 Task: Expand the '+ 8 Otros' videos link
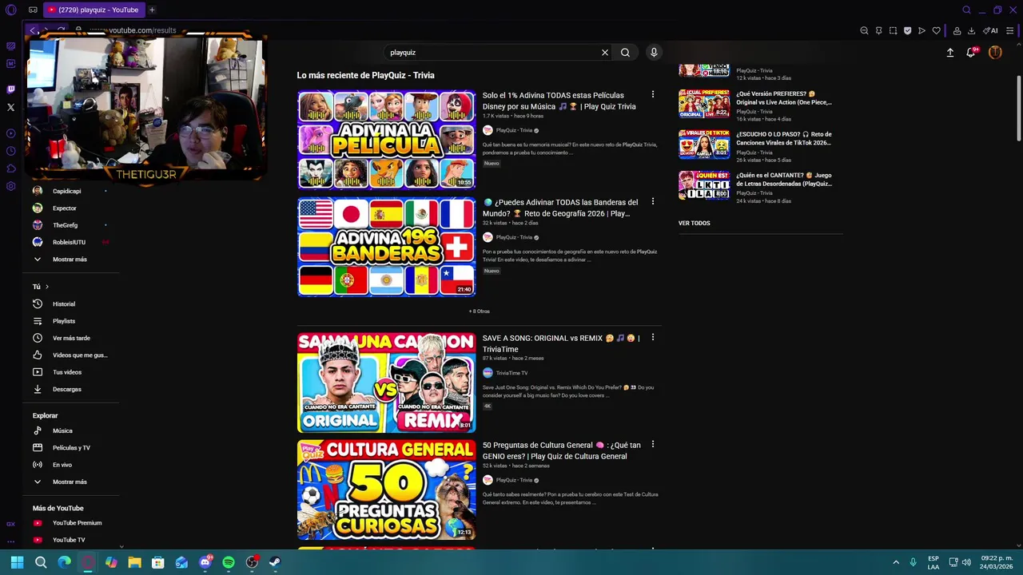click(x=479, y=311)
